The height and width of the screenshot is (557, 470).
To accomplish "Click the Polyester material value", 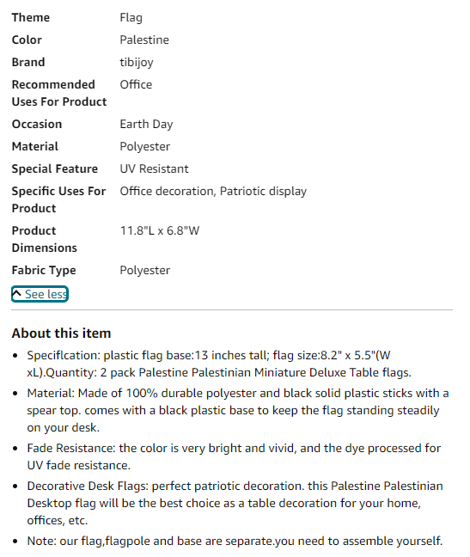I will pos(145,147).
